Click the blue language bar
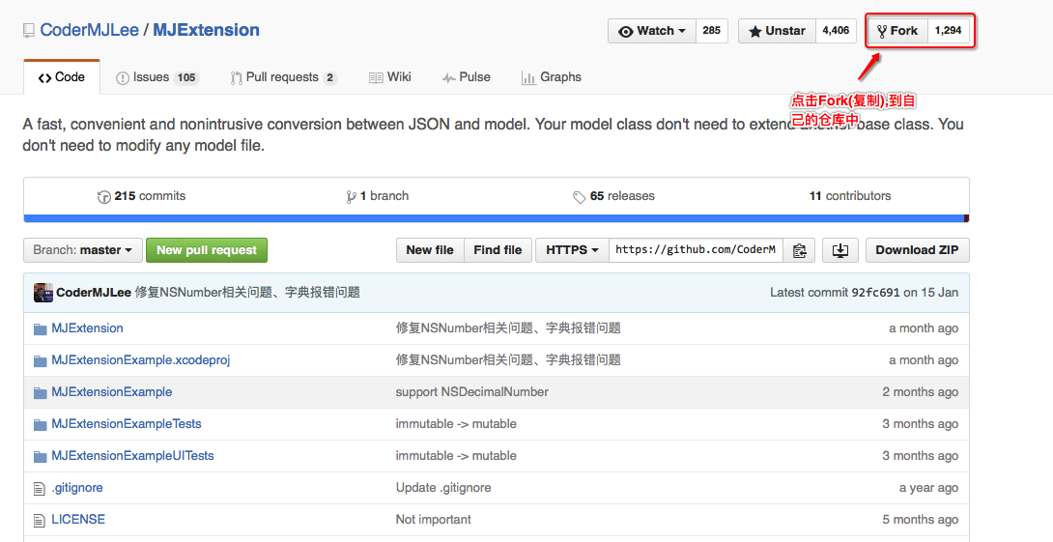This screenshot has height=542, width=1053. [494, 219]
